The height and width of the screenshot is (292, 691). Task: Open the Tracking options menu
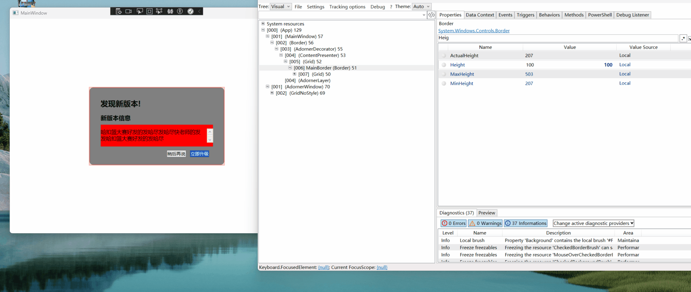pyautogui.click(x=347, y=7)
